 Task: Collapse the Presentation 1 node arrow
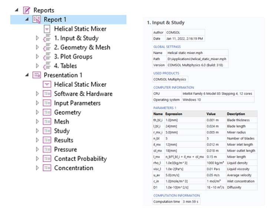(x=27, y=75)
